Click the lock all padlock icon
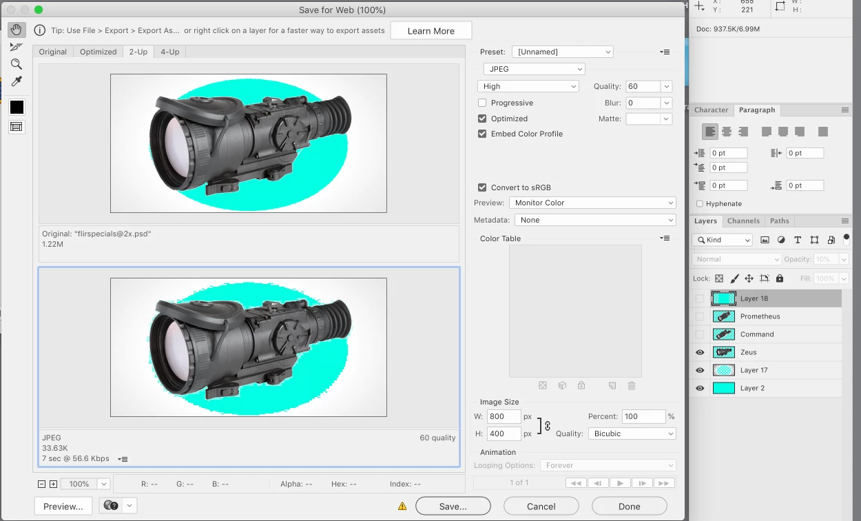 pos(780,278)
